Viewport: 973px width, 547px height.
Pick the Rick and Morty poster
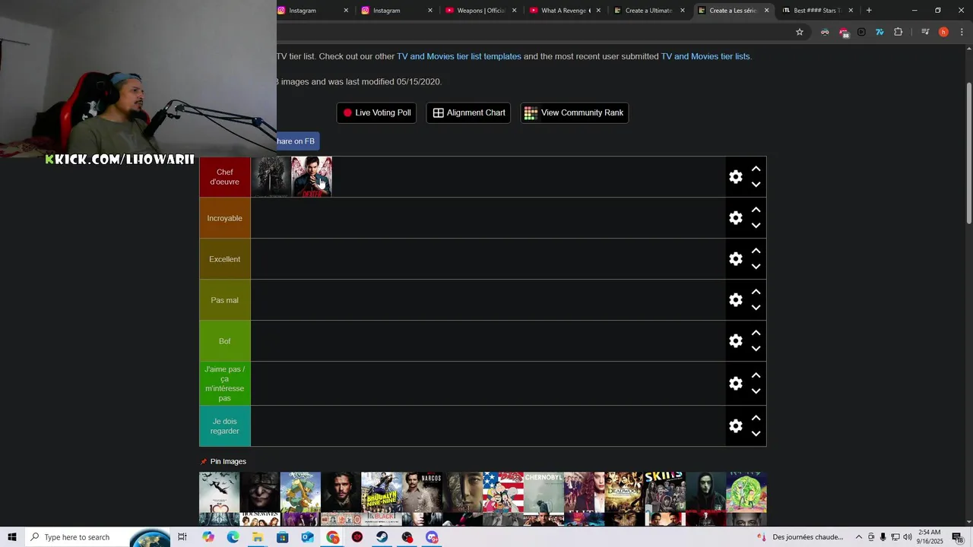click(x=746, y=492)
